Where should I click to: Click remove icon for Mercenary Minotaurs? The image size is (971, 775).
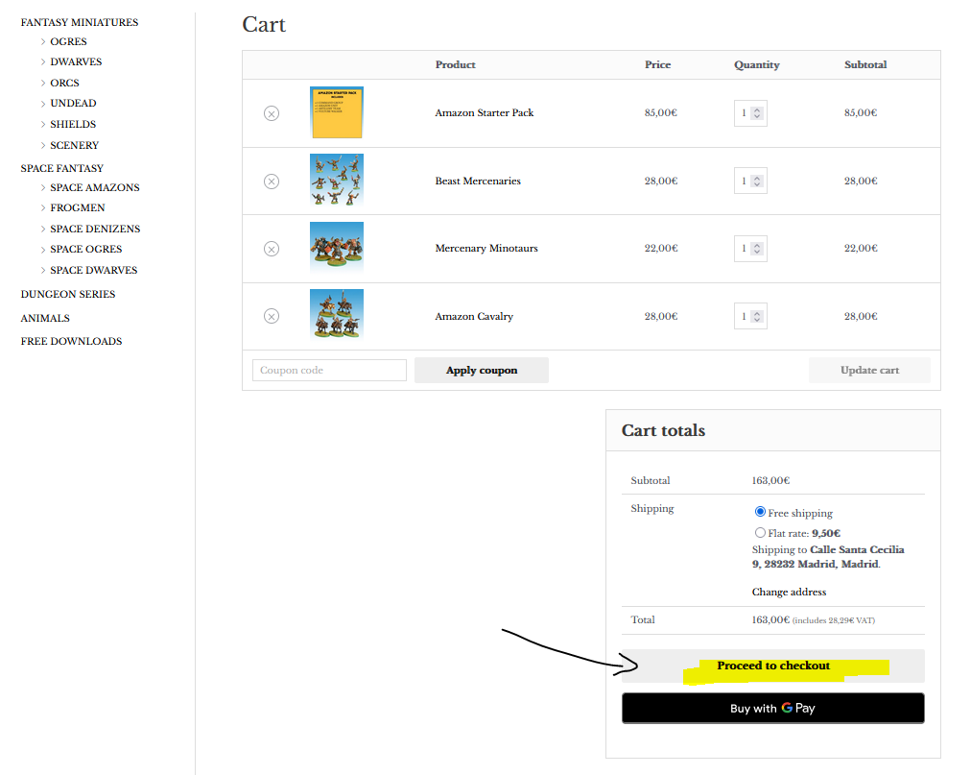tap(272, 249)
